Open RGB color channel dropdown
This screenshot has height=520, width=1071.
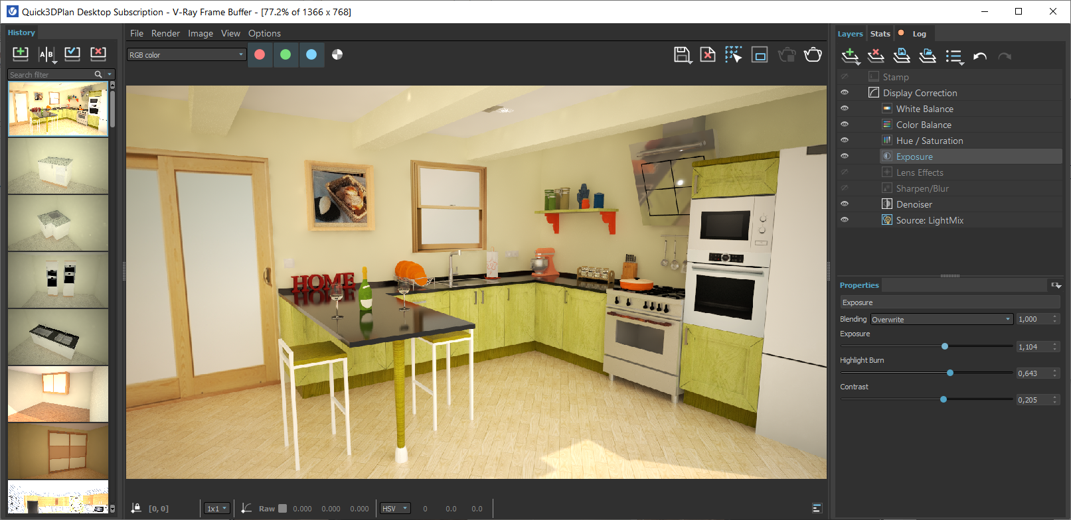pos(187,54)
